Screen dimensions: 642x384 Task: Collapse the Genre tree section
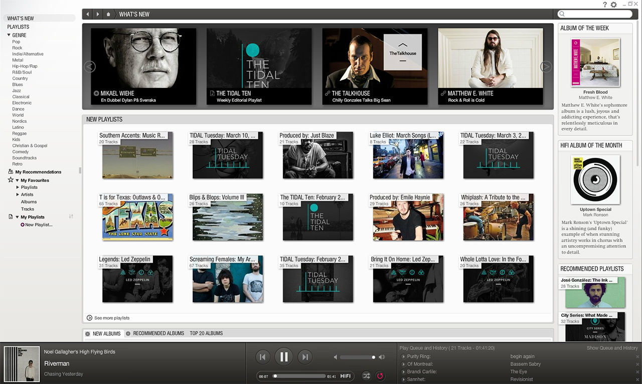pos(9,35)
